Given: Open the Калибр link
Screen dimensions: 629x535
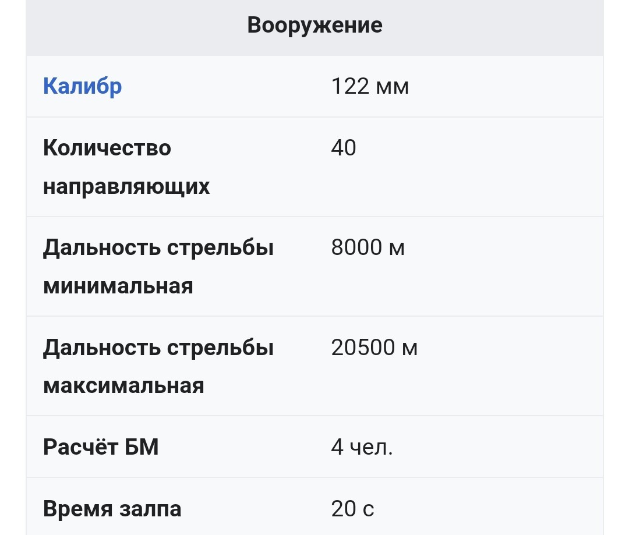Looking at the screenshot, I should point(82,86).
